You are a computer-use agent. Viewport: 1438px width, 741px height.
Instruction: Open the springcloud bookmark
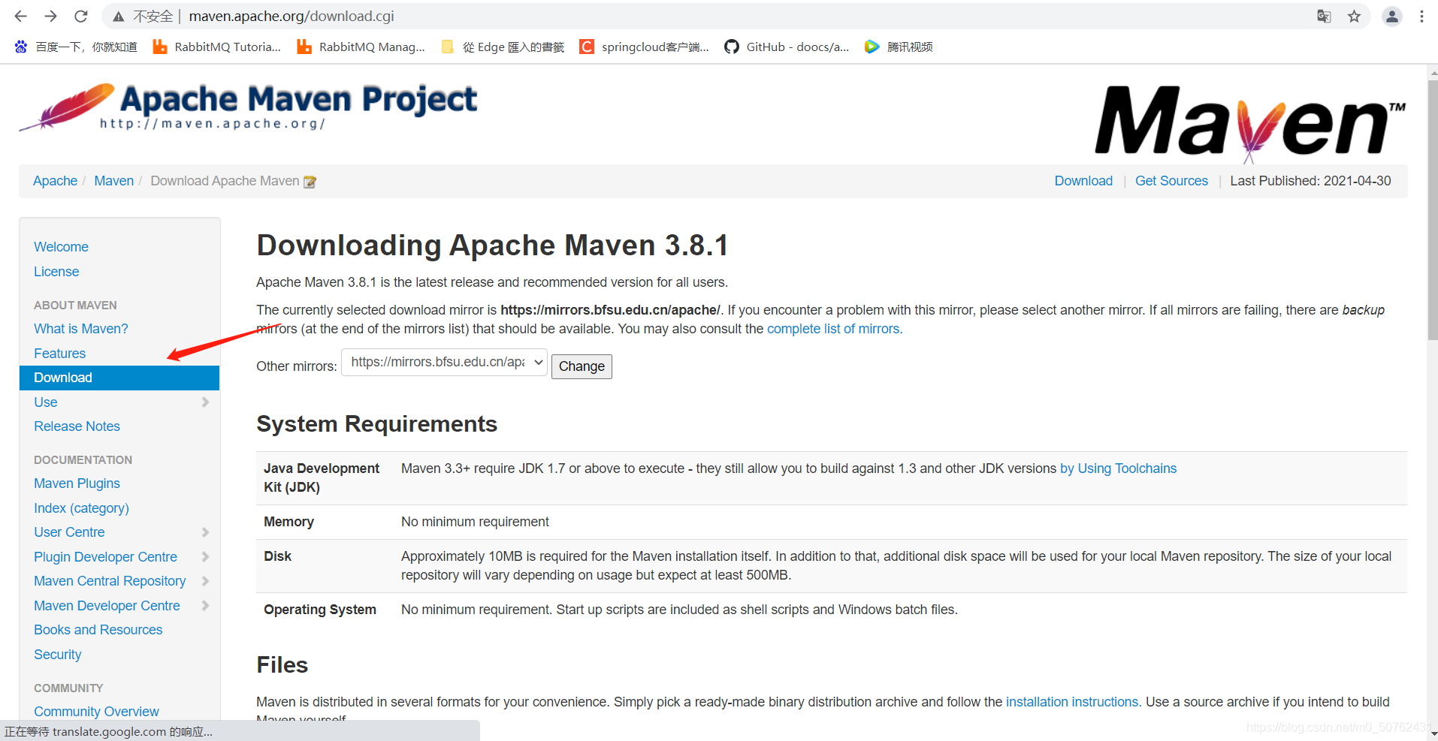[644, 47]
